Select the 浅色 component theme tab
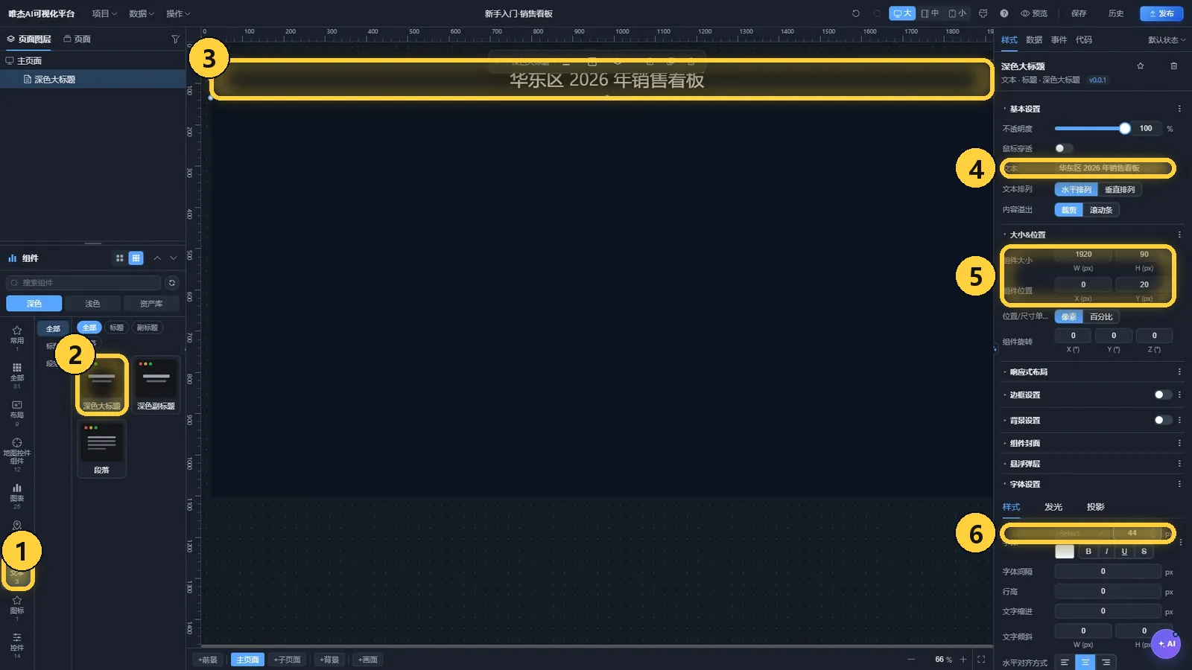 (x=92, y=304)
